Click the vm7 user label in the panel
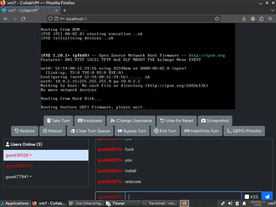The image size is (276, 207). (x=272, y=203)
